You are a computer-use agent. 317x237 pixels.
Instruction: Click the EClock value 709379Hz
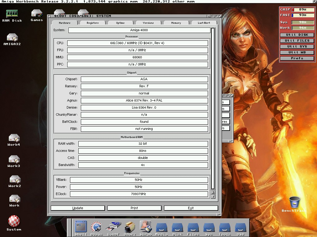coord(139,194)
